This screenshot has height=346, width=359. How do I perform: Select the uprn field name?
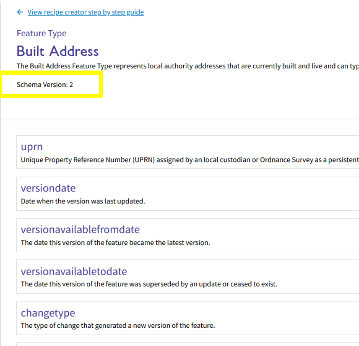pyautogui.click(x=32, y=147)
